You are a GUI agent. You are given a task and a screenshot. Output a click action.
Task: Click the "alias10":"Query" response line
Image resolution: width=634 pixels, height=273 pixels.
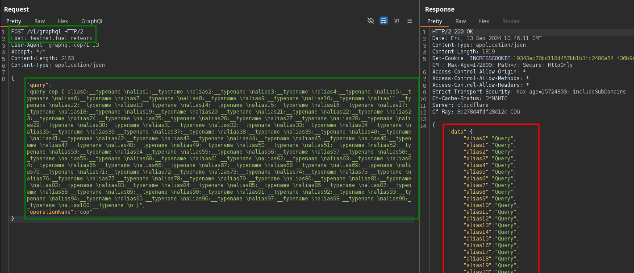point(492,205)
